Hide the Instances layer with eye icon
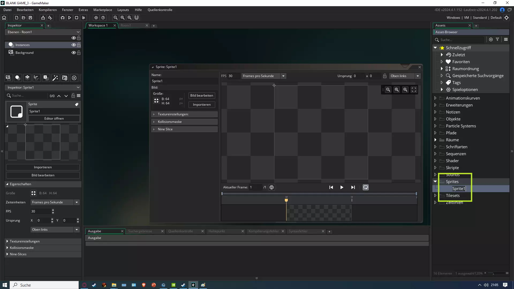The height and width of the screenshot is (289, 514). (x=73, y=45)
